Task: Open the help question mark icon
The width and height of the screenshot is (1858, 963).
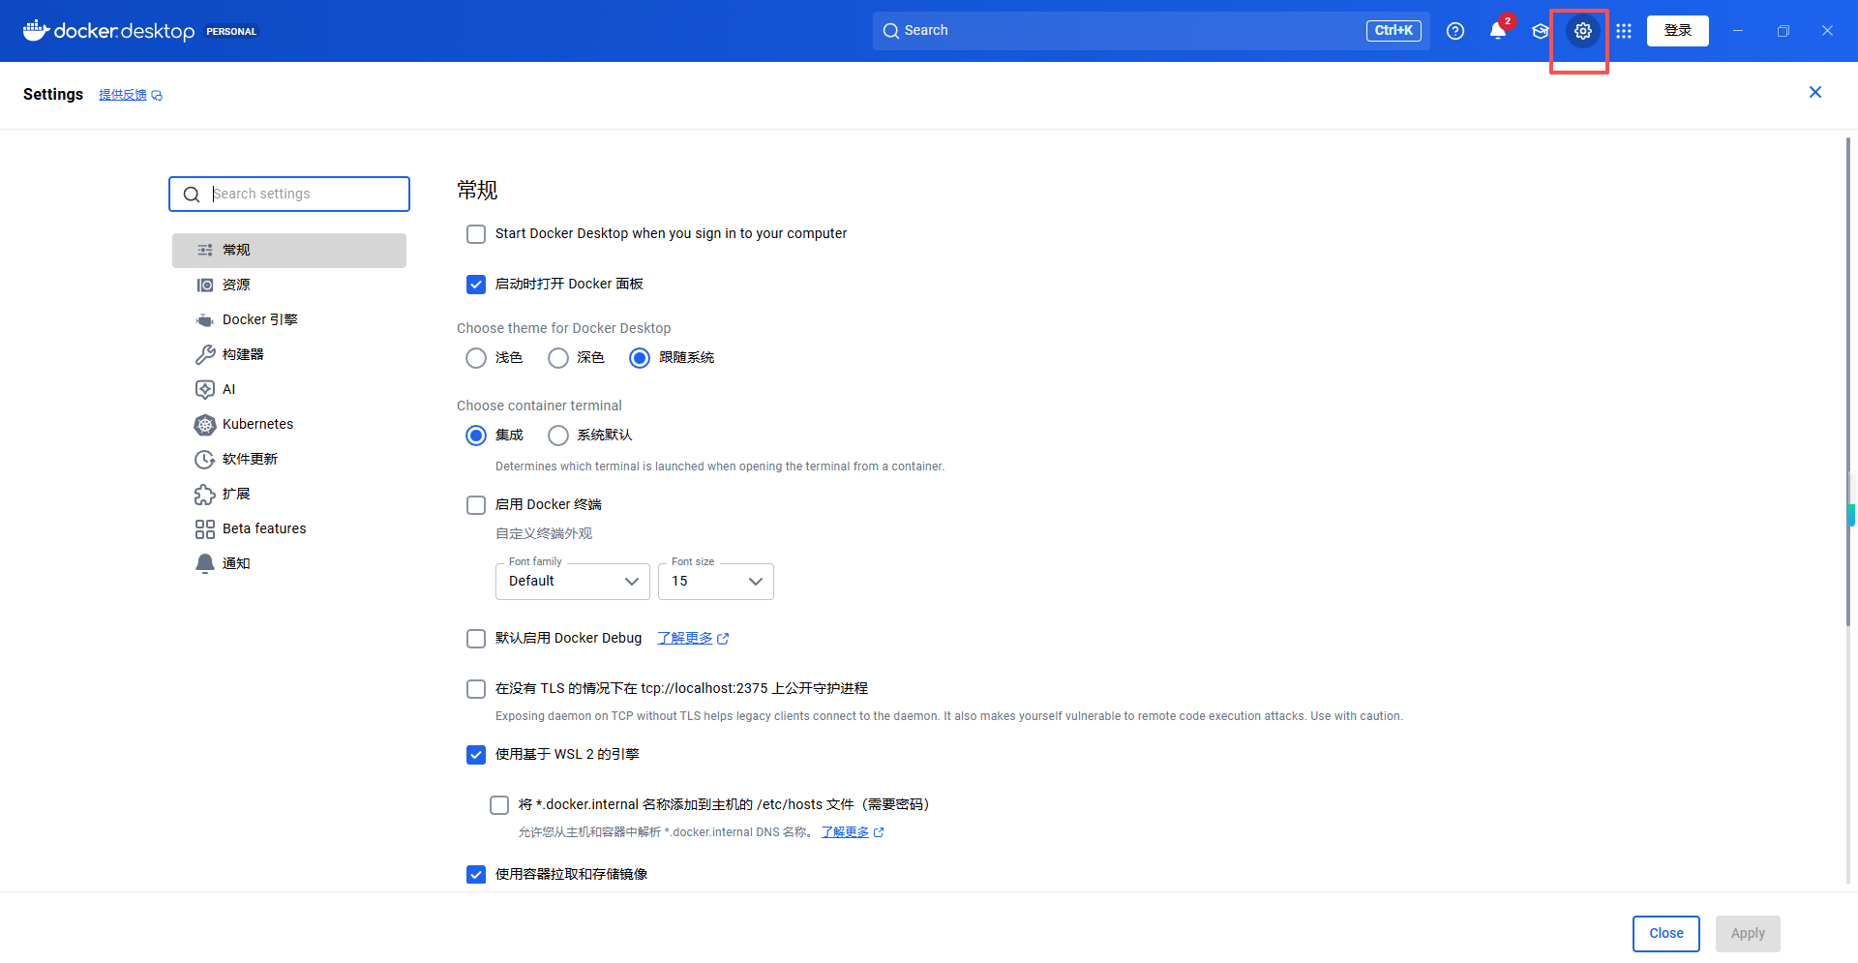Action: pos(1455,31)
